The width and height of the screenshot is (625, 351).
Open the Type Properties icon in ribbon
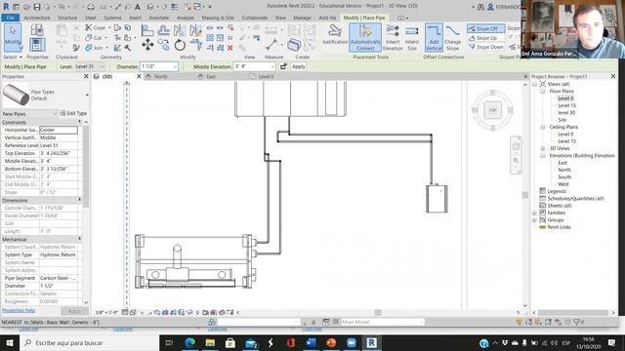click(37, 30)
